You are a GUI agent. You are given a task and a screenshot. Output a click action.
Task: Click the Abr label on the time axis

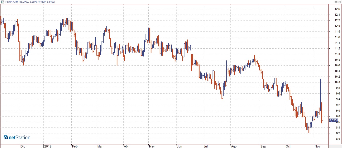pos(126,146)
